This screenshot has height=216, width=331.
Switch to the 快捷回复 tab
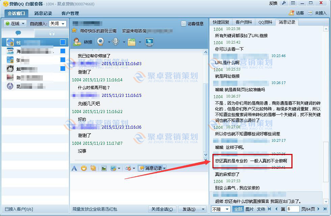tap(221, 22)
